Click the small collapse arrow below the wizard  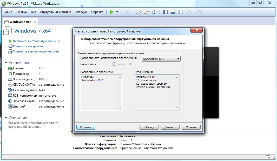click(x=71, y=131)
